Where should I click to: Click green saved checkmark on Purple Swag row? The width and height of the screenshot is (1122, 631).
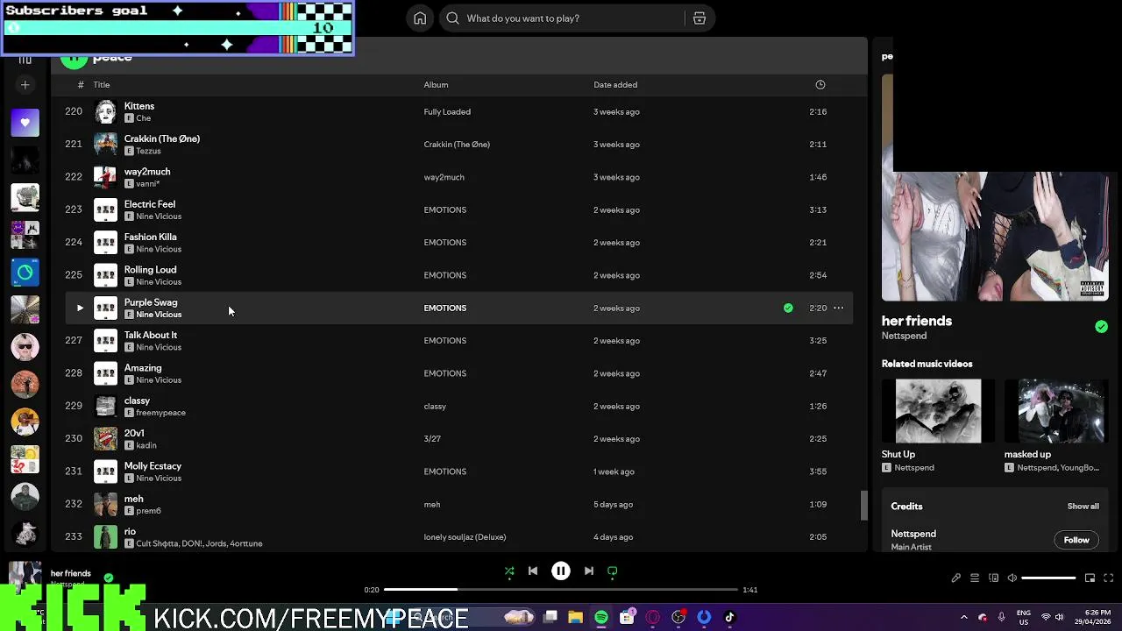[x=788, y=308]
